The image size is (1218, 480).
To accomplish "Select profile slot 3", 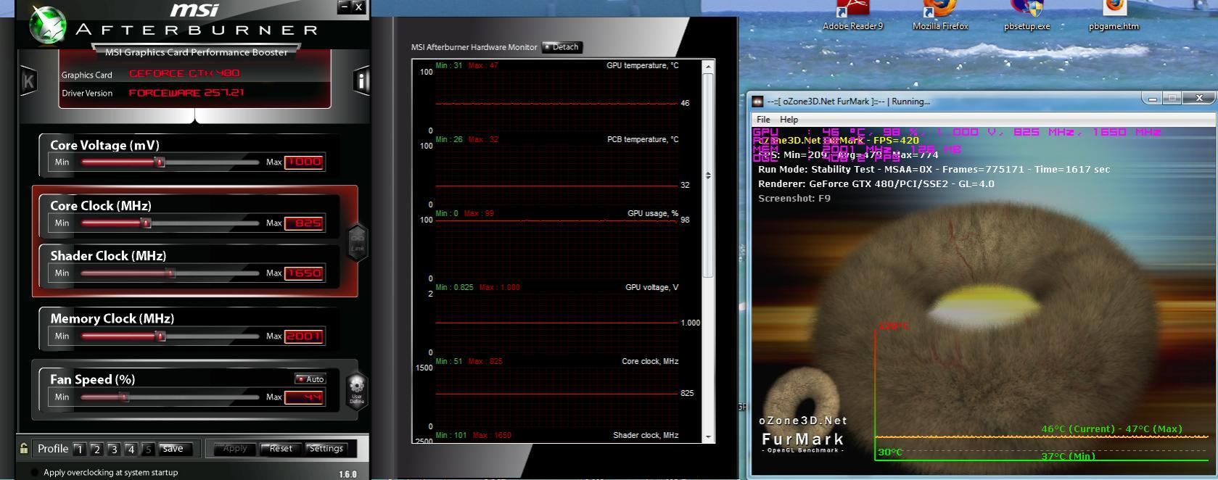I will coord(114,450).
